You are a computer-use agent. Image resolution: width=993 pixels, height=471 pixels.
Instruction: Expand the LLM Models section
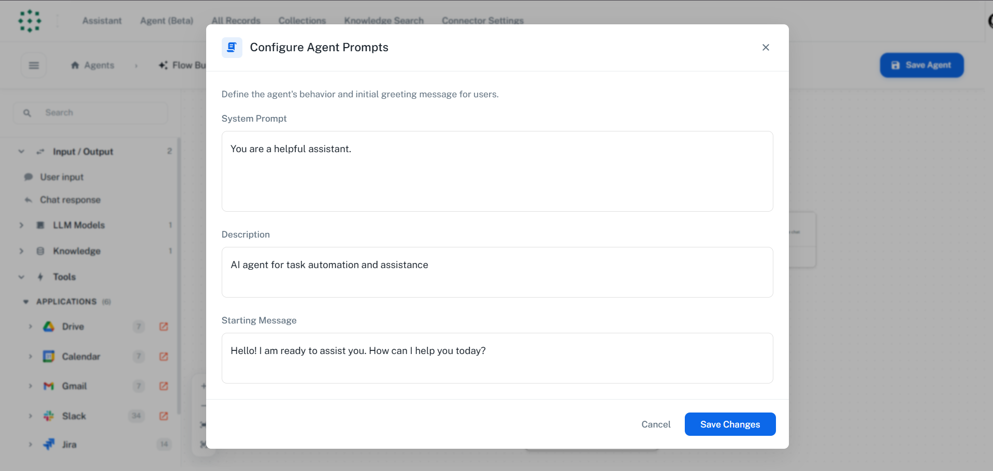(21, 225)
